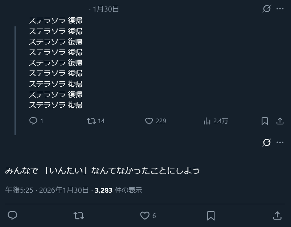Share the いんたい post
This screenshot has height=227, width=291.
click(277, 216)
